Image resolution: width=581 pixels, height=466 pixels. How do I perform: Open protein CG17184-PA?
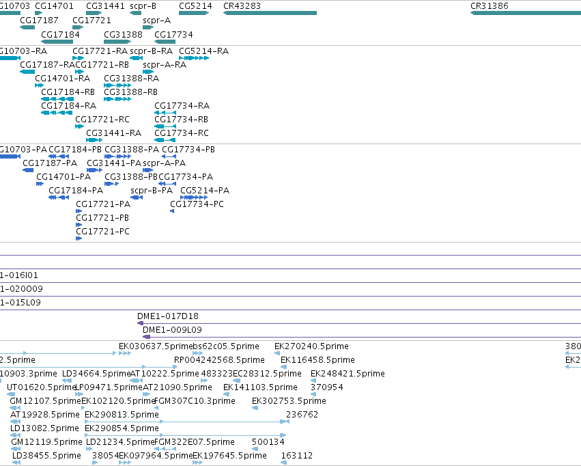[76, 191]
